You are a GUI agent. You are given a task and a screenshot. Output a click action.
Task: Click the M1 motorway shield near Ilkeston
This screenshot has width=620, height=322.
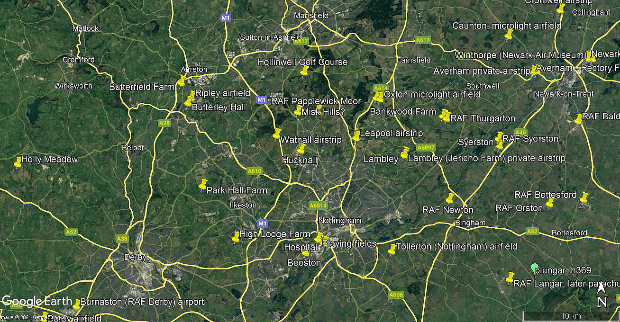(x=261, y=223)
